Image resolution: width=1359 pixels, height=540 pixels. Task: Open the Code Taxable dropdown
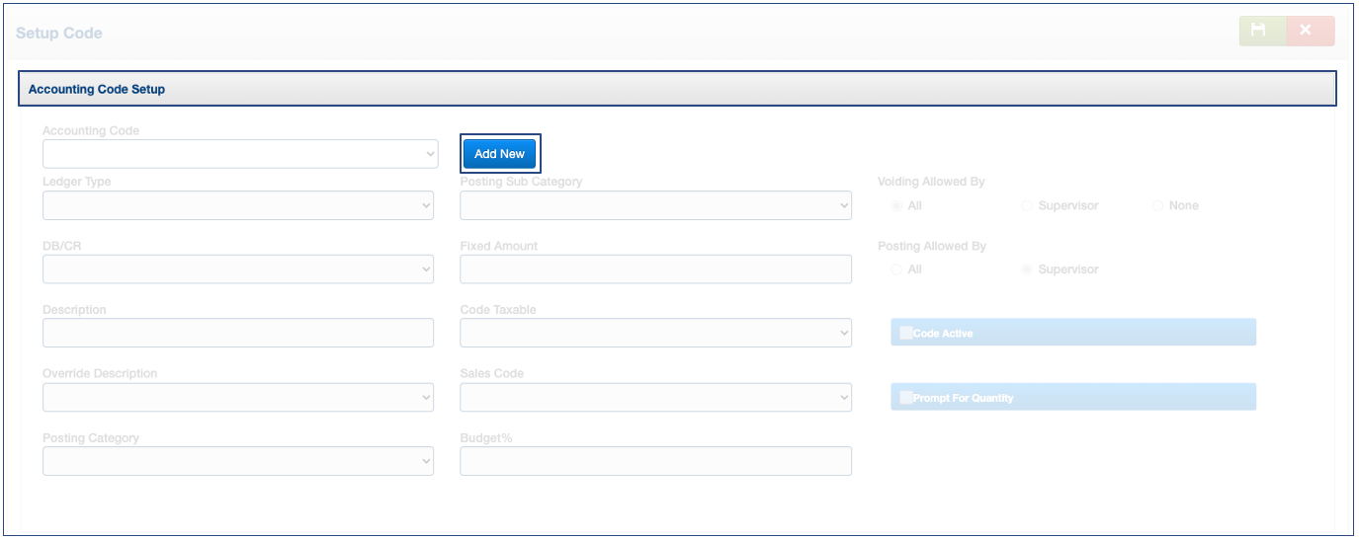coord(655,333)
